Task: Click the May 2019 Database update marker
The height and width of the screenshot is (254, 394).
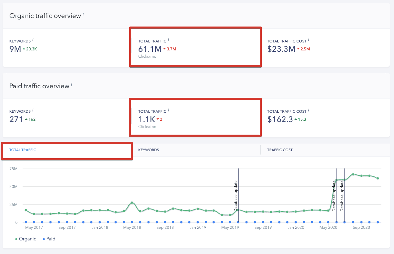Action: click(x=236, y=196)
